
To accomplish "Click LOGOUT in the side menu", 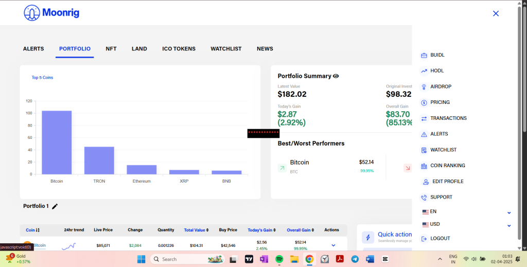I will 440,239.
